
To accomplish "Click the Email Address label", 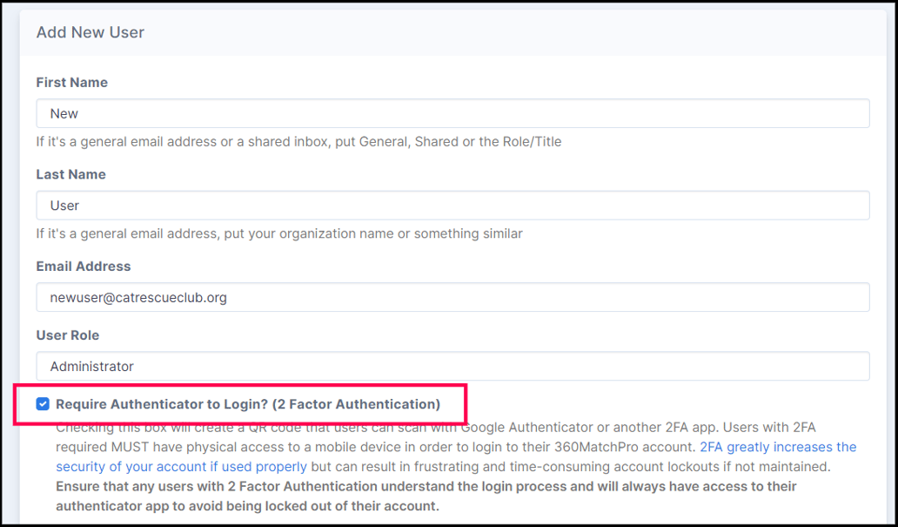I will (83, 266).
